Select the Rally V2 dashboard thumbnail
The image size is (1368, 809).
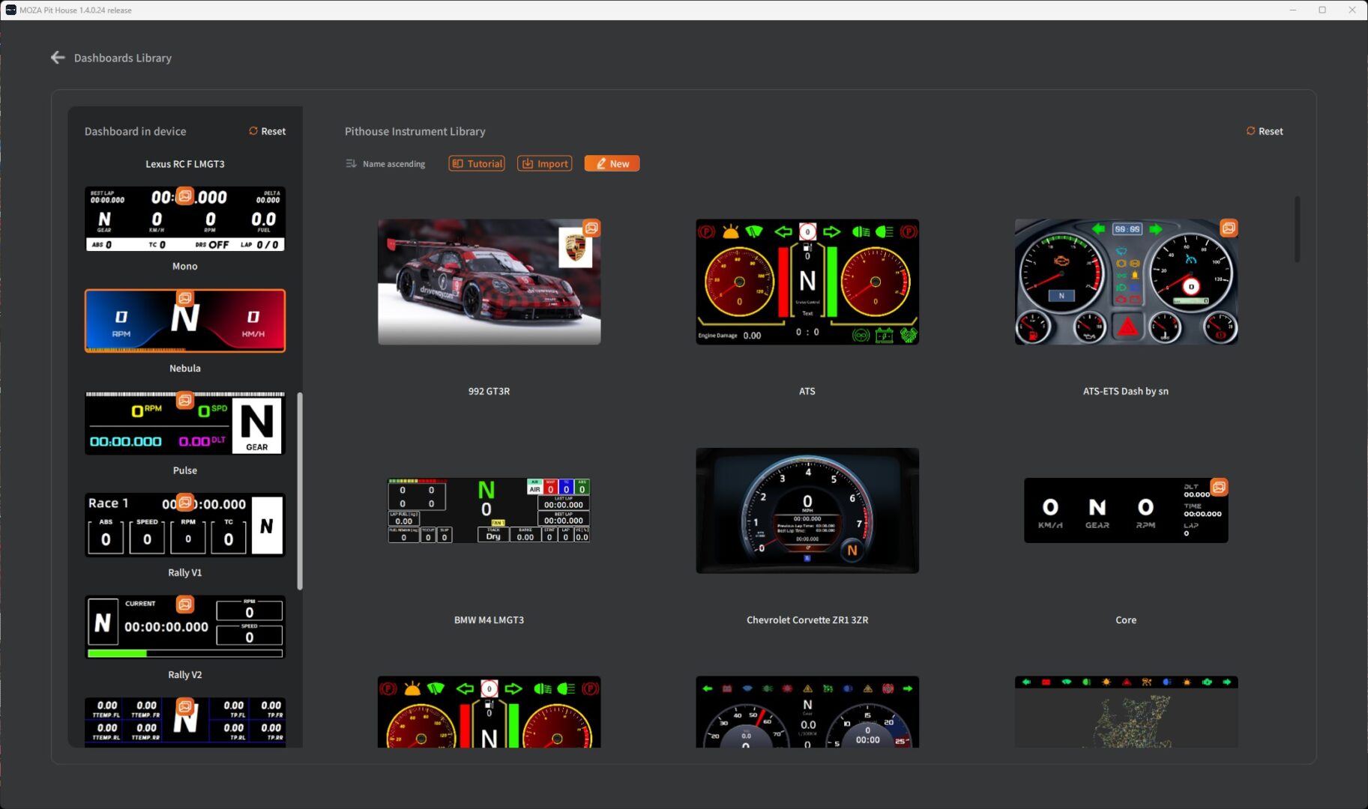click(185, 627)
